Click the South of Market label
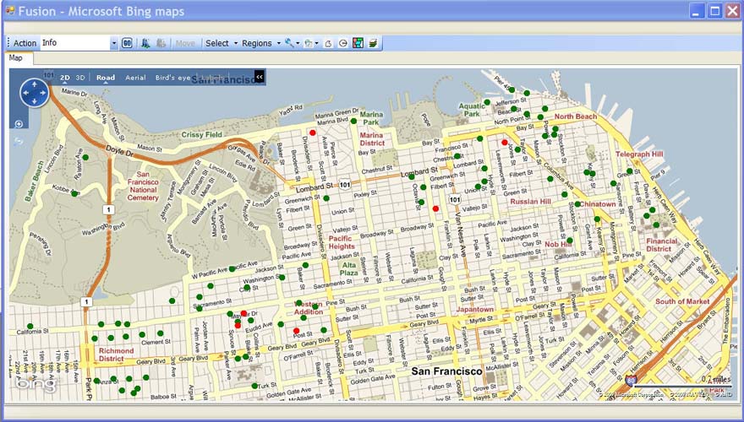Image resolution: width=744 pixels, height=422 pixels. 682,301
